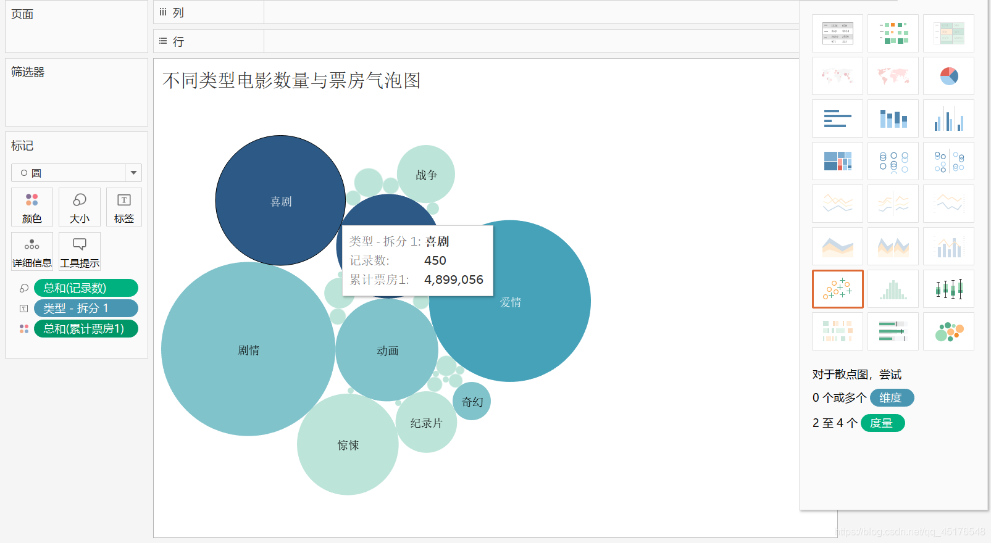Select the 总和(记录数) pill in marks

(x=86, y=288)
